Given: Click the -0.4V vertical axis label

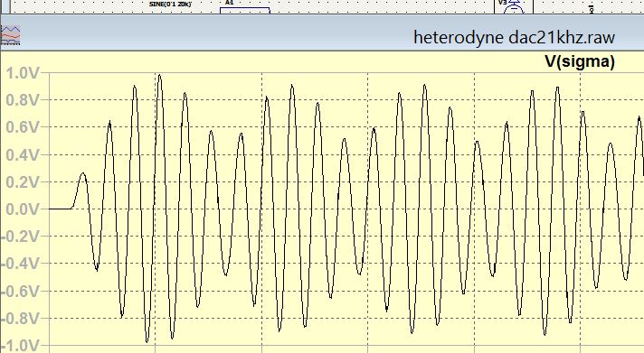Looking at the screenshot, I should click(x=20, y=264).
